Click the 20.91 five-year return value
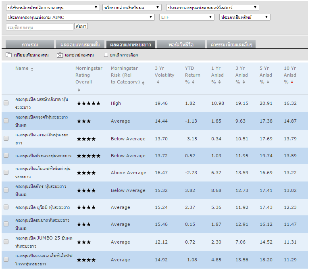The width and height of the screenshot is (310, 269). pyautogui.click(x=266, y=103)
